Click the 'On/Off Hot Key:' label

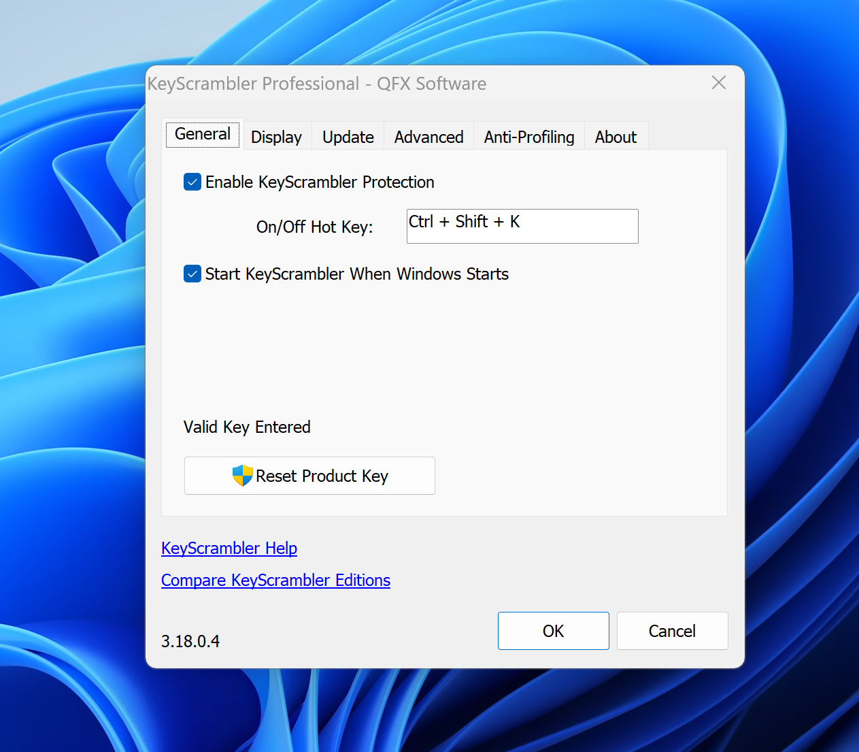pos(314,227)
